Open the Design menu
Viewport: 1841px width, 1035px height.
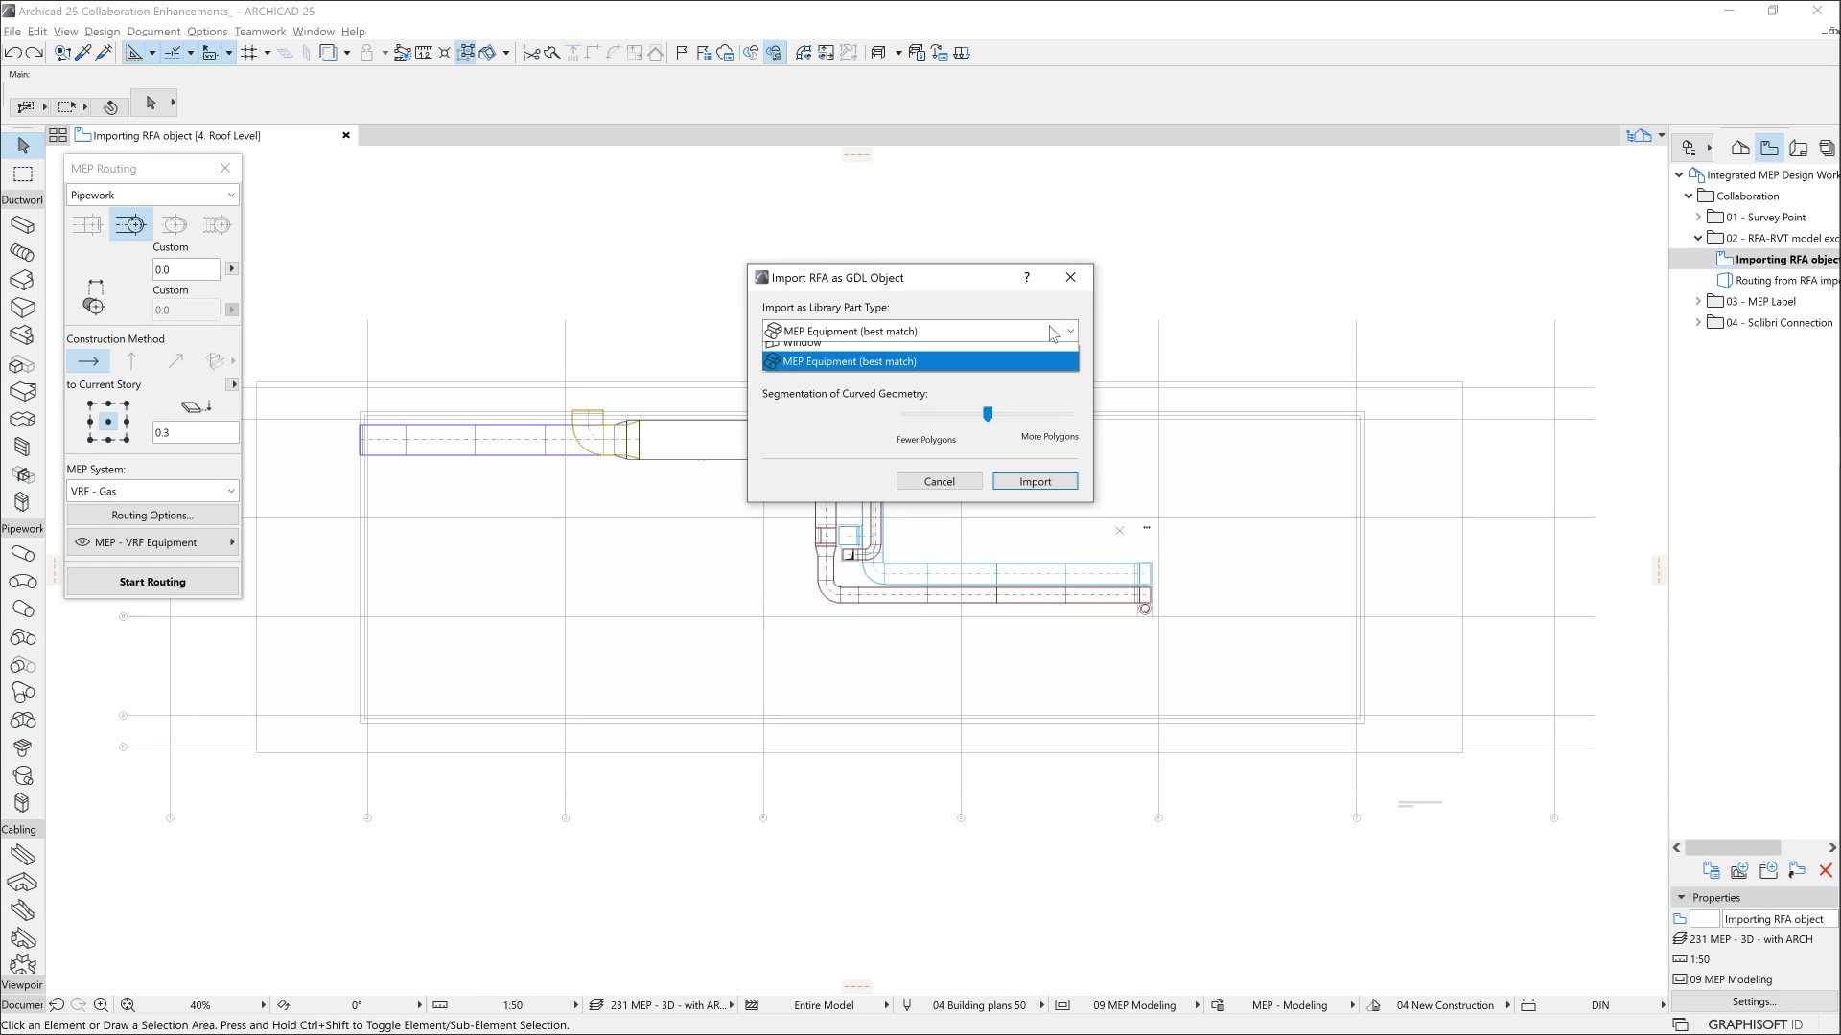[102, 31]
